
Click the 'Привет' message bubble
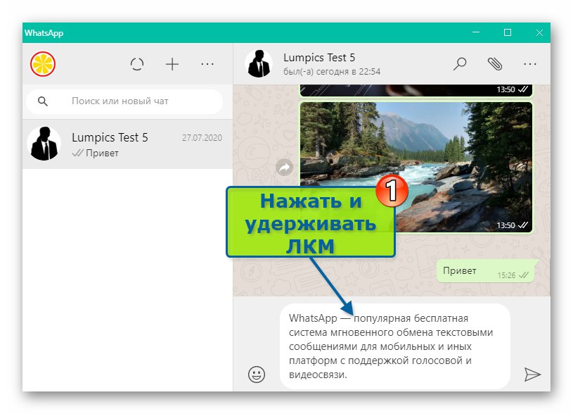point(486,271)
